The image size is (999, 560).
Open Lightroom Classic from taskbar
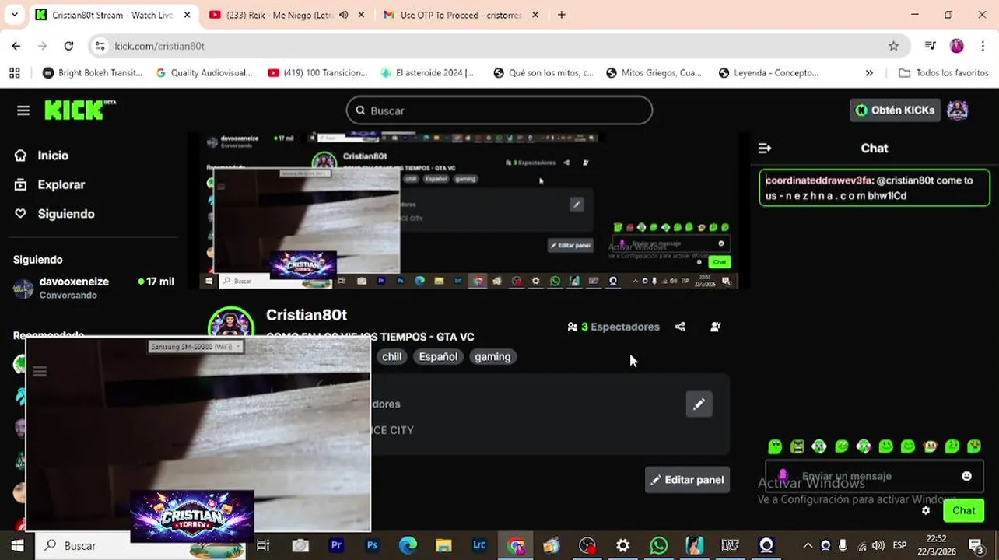[x=479, y=545]
